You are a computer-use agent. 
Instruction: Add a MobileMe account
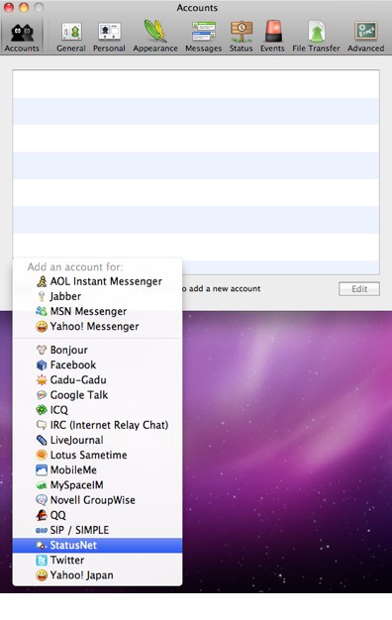pyautogui.click(x=97, y=470)
